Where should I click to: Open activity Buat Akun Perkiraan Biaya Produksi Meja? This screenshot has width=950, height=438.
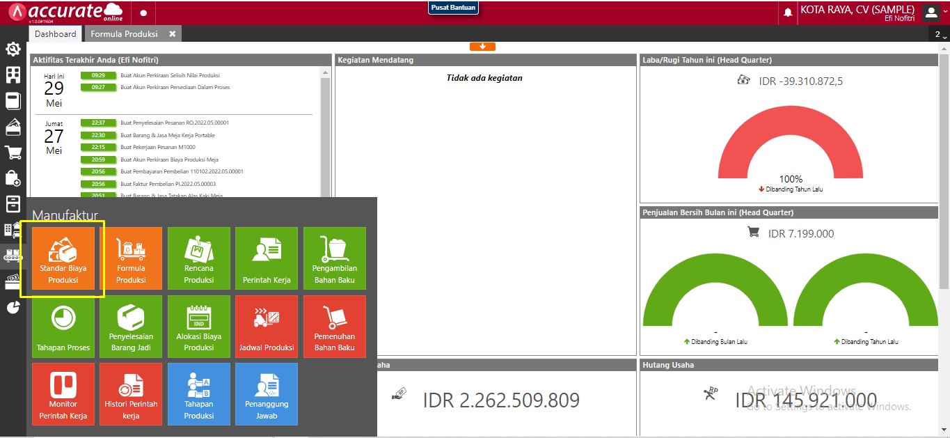click(x=169, y=159)
